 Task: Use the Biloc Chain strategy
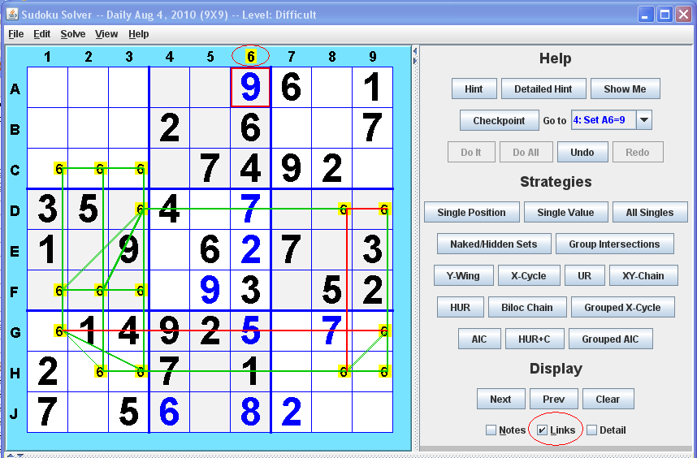(527, 308)
